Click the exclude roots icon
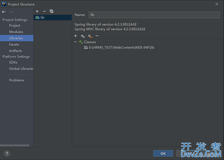224x160 pixels. [90, 36]
